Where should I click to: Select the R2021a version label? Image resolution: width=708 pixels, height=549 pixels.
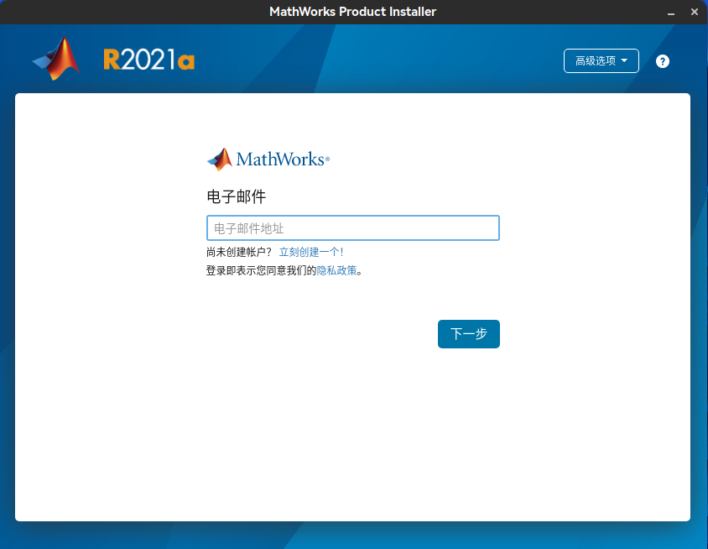[x=148, y=60]
